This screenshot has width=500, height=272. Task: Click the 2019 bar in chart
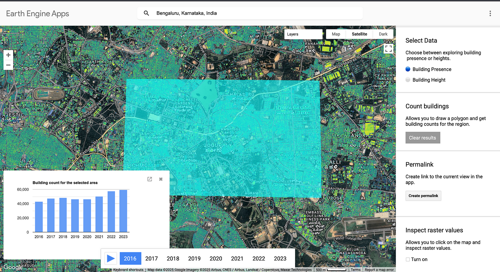tap(75, 216)
